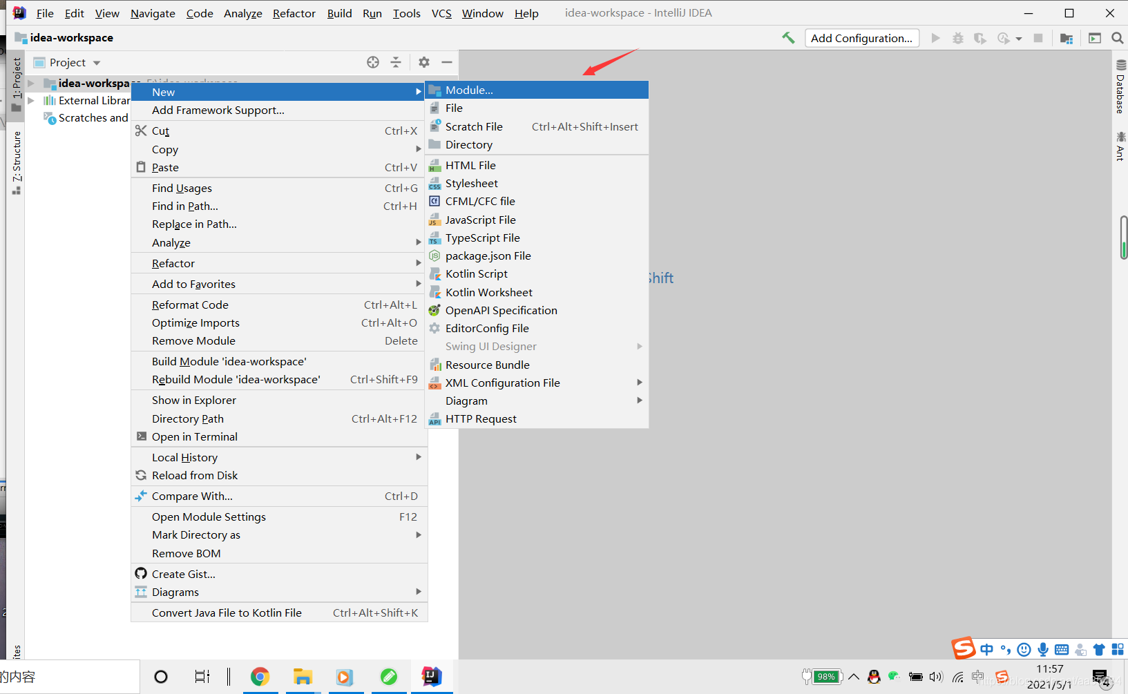Viewport: 1128px width, 694px height.
Task: Choose Directory in New submenu
Action: click(537, 144)
